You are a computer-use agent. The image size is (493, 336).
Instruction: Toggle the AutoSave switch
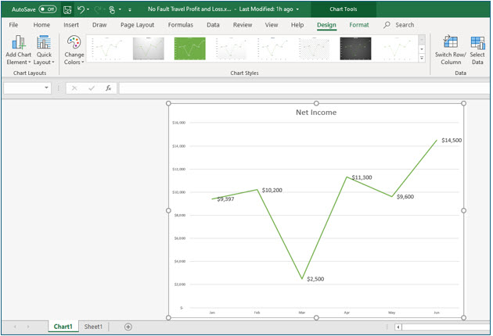(48, 9)
